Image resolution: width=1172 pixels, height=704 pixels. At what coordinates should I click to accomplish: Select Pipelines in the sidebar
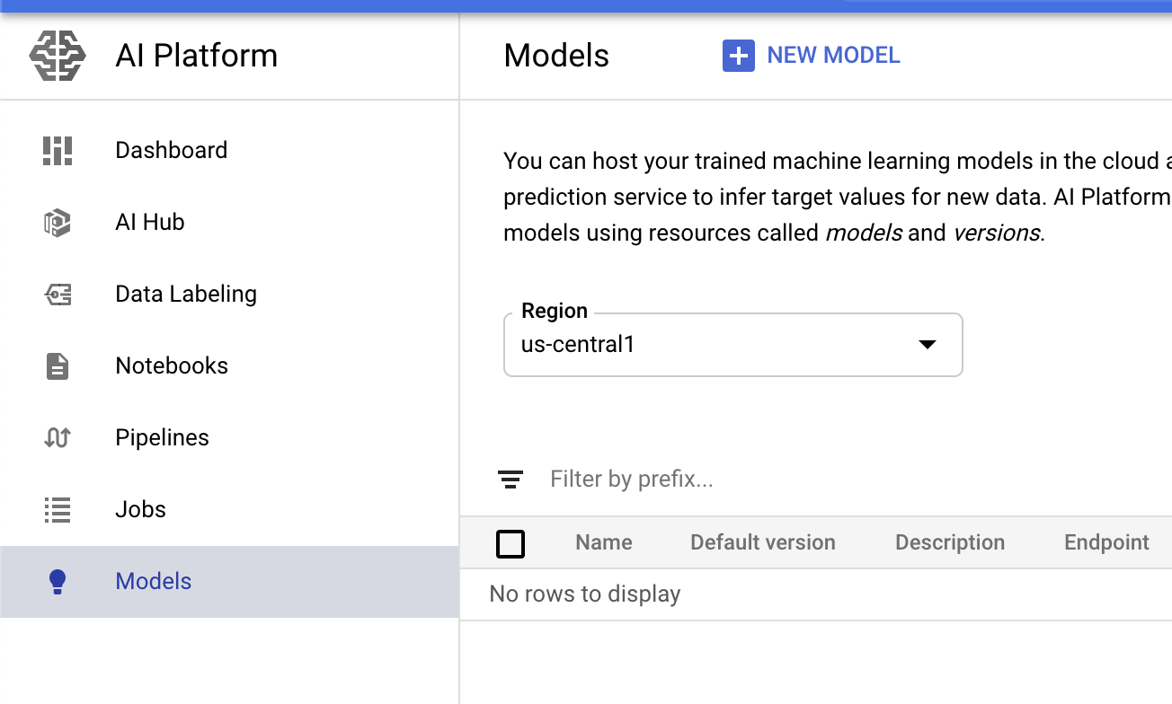click(x=162, y=437)
